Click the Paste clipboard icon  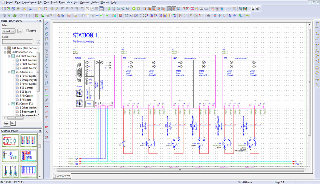coord(40,9)
